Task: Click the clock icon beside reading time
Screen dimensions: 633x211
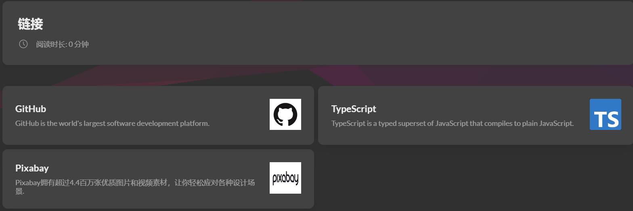Action: pos(23,44)
